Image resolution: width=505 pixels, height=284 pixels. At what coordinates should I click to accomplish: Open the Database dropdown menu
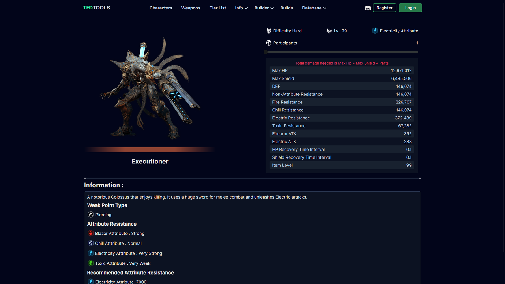click(314, 8)
